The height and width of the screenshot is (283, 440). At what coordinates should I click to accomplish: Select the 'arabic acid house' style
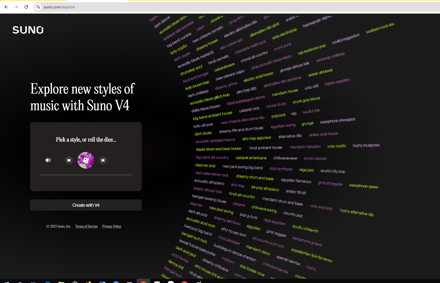click(x=323, y=134)
